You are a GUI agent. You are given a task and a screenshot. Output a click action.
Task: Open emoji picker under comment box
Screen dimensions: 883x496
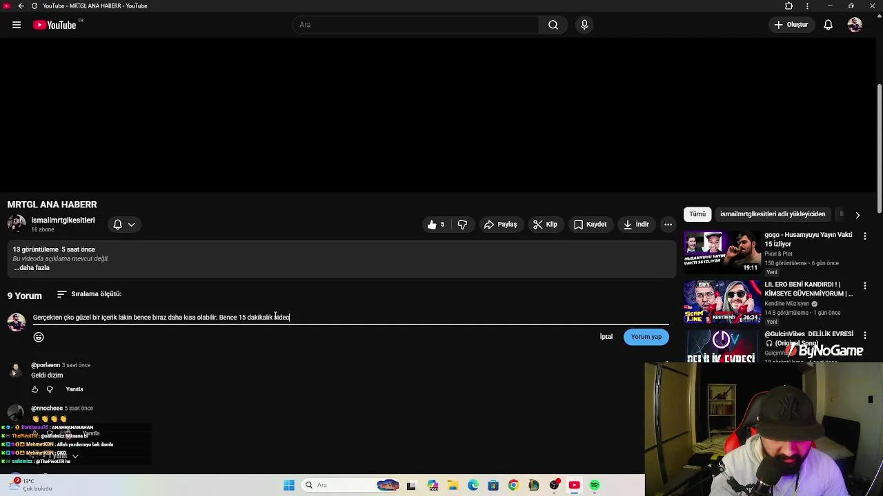pos(39,337)
